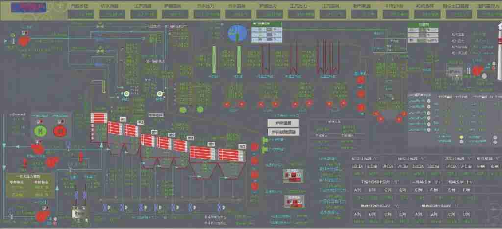Click the first value field in the header bar

(81, 14)
